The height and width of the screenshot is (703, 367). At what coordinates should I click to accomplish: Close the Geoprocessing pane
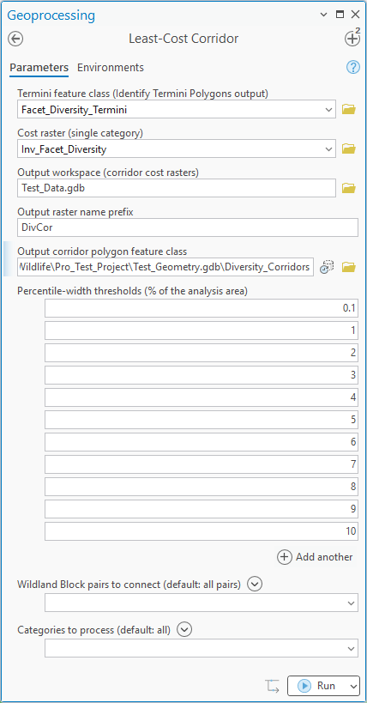[355, 15]
